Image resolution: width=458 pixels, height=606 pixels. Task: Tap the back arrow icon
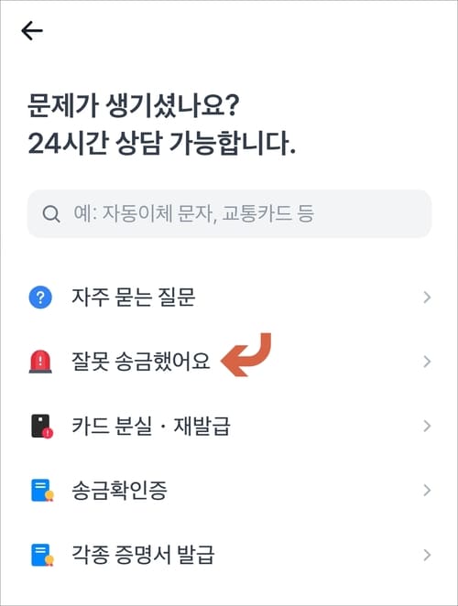32,31
